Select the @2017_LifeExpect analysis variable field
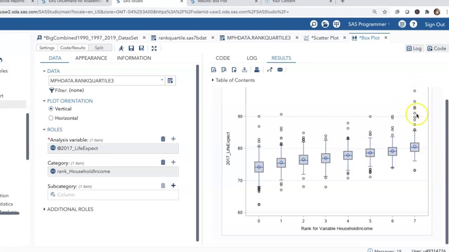The image size is (449, 252). 113,148
